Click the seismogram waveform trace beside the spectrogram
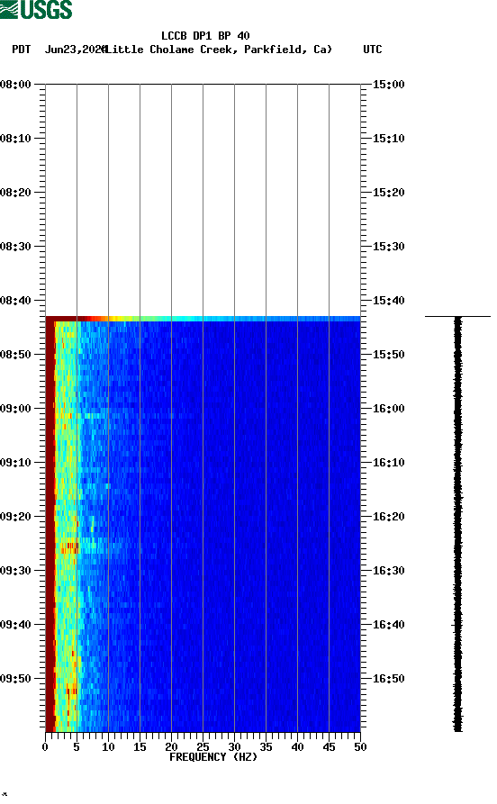Screen dimensions: 497x804 point(457,524)
